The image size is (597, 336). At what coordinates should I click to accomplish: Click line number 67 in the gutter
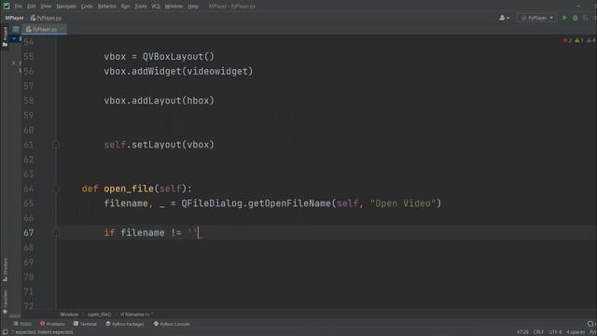(x=29, y=232)
